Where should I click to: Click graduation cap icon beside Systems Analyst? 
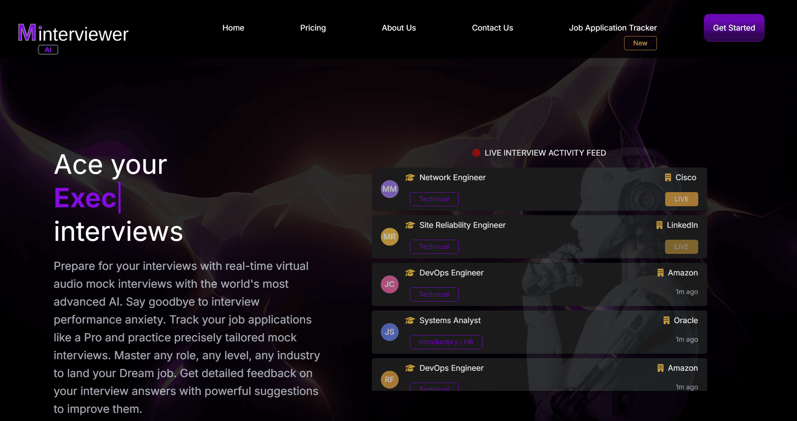[410, 320]
